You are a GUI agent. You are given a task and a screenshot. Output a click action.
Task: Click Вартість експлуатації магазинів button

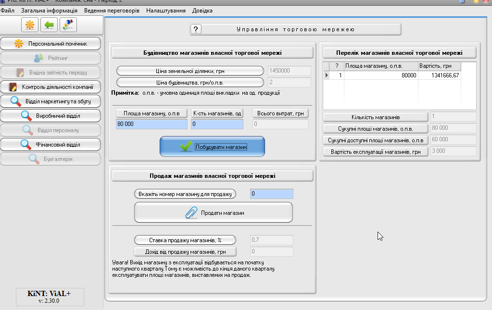tap(376, 152)
